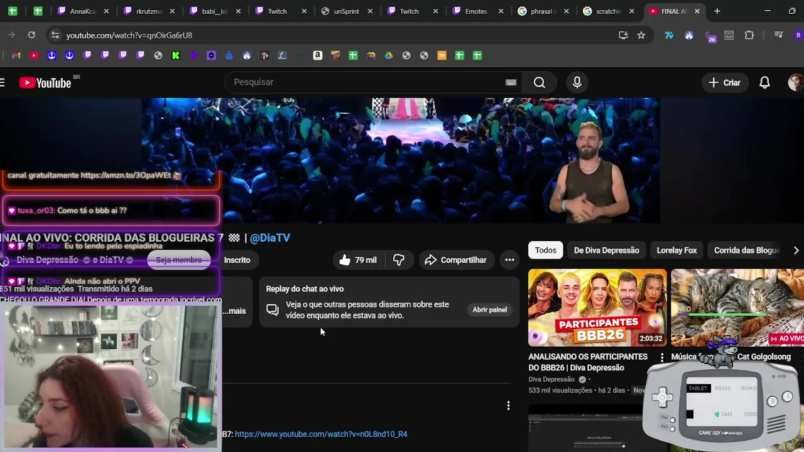Click Abrir painel for chat replay
The image size is (804, 452).
489,309
